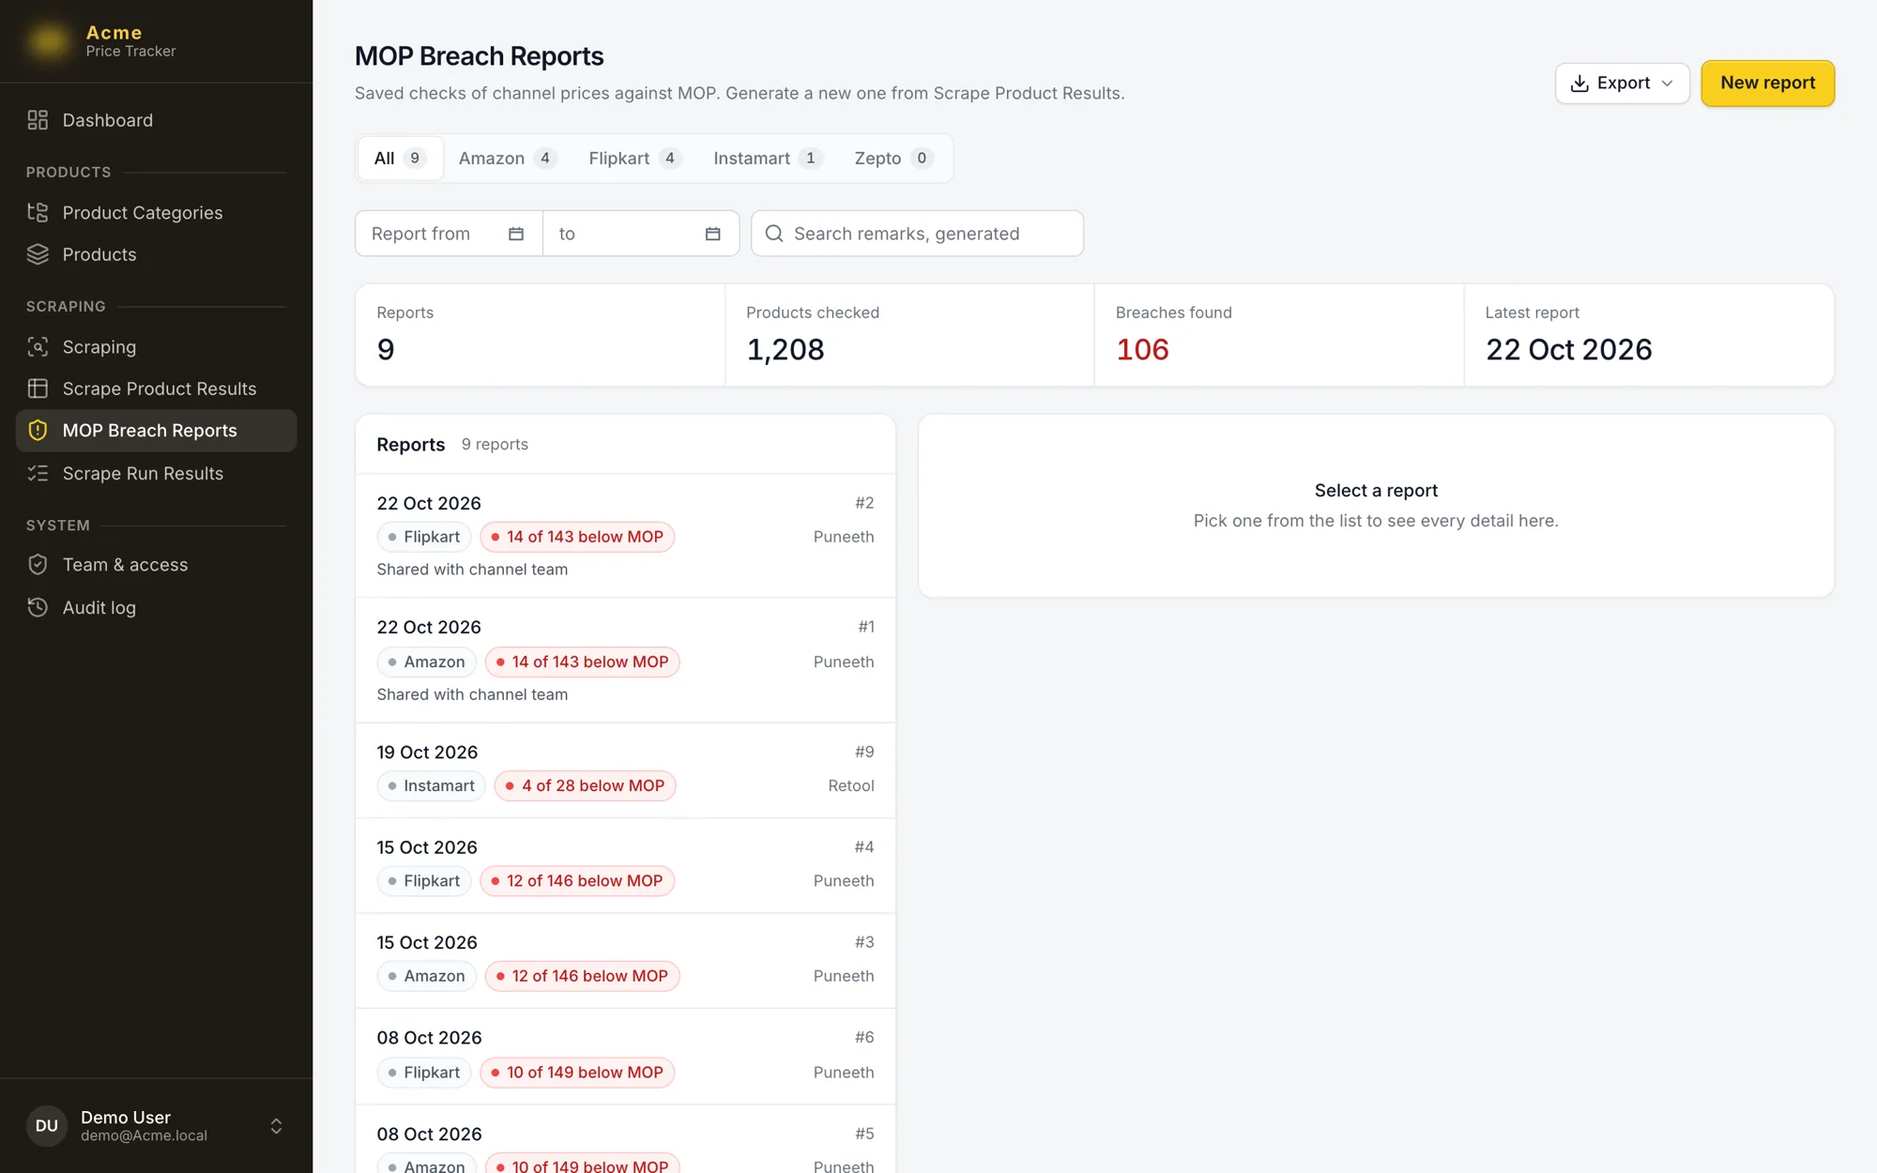The height and width of the screenshot is (1173, 1877).
Task: Click the Product Categories tree icon
Action: point(38,212)
